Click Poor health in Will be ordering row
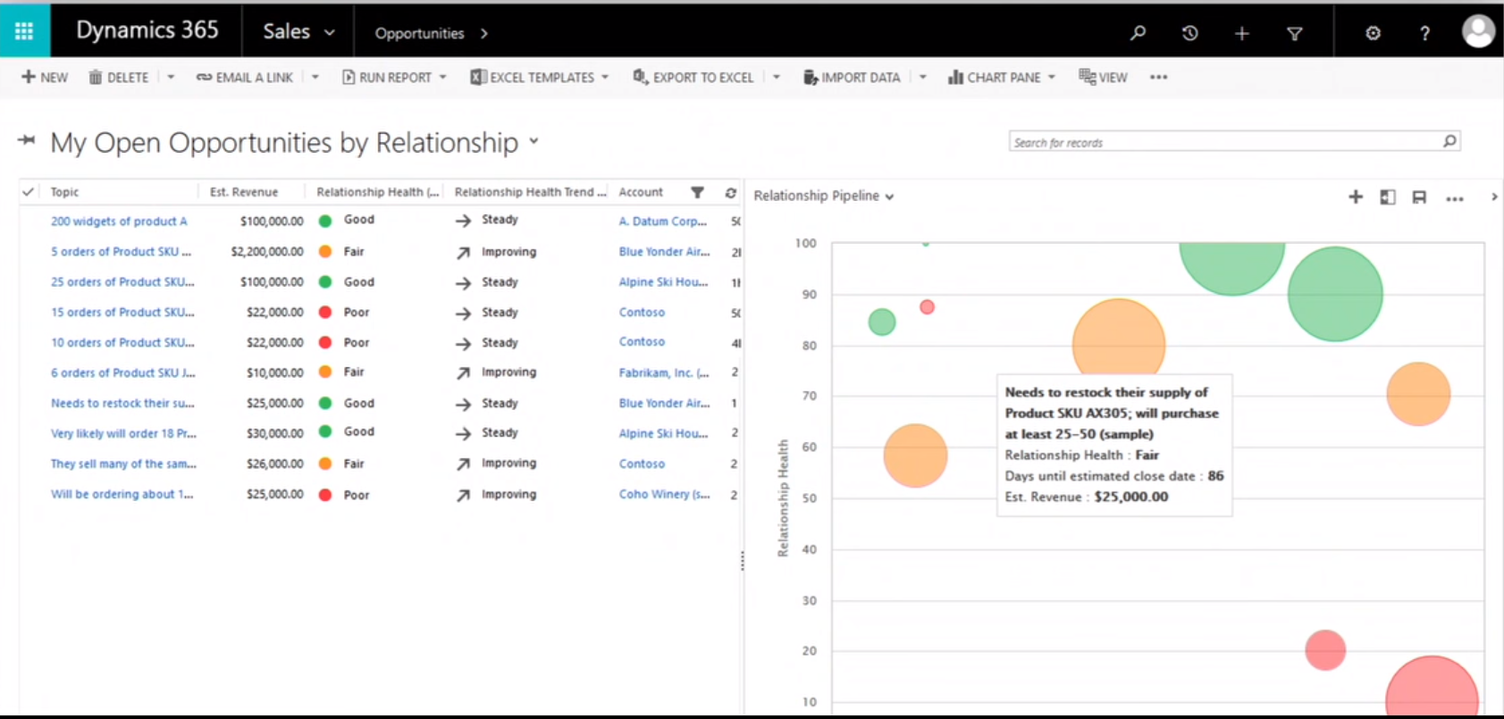The image size is (1504, 719). coord(356,495)
